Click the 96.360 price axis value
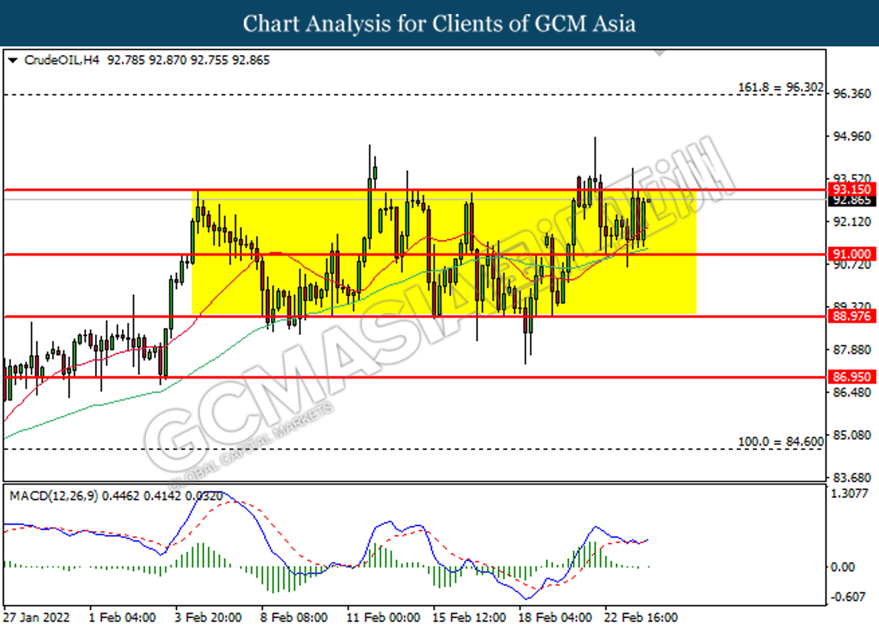The width and height of the screenshot is (879, 627). click(852, 94)
